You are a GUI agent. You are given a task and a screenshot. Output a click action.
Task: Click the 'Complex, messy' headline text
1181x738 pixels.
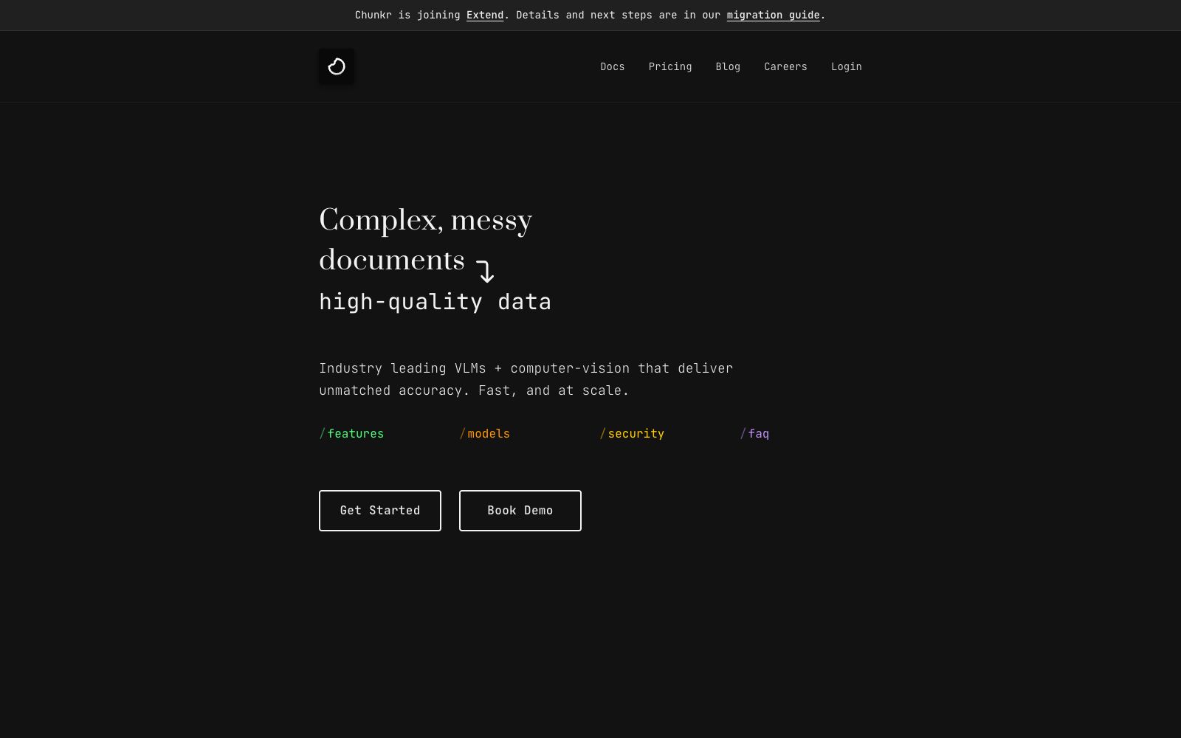coord(425,221)
